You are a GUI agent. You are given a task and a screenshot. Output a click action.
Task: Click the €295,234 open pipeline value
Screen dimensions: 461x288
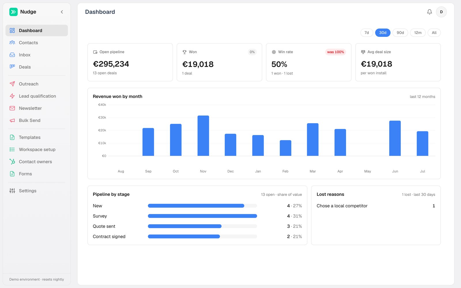click(111, 64)
